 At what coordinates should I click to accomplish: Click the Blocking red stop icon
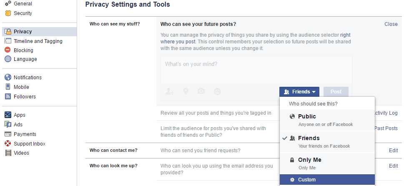click(x=8, y=50)
